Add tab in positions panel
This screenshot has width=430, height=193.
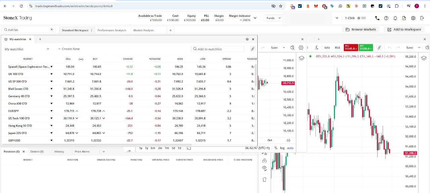[x=103, y=151]
